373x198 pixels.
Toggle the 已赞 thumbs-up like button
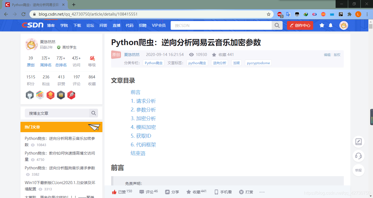tap(122, 192)
